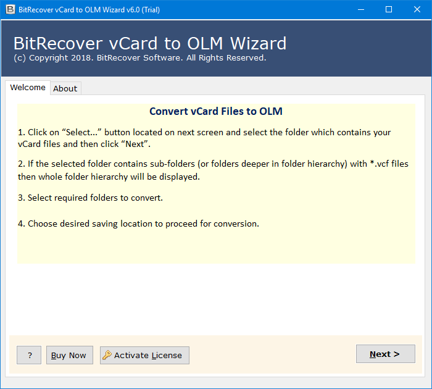This screenshot has height=389, width=432.
Task: Open the Activate License dialog
Action: click(144, 355)
